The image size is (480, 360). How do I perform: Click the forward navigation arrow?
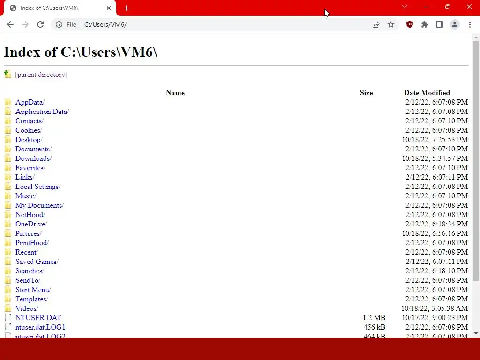pyautogui.click(x=25, y=24)
